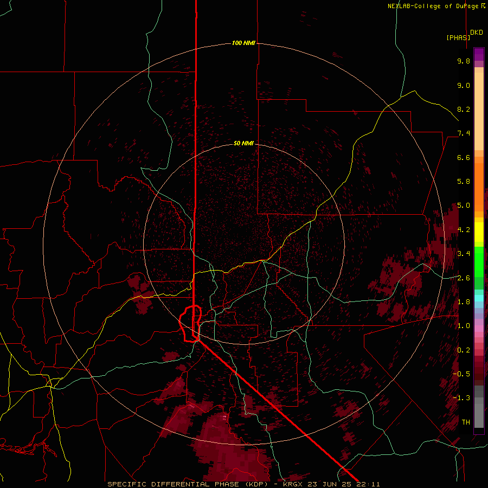
Task: Click the 50 NMI range ring label
Action: [x=243, y=143]
